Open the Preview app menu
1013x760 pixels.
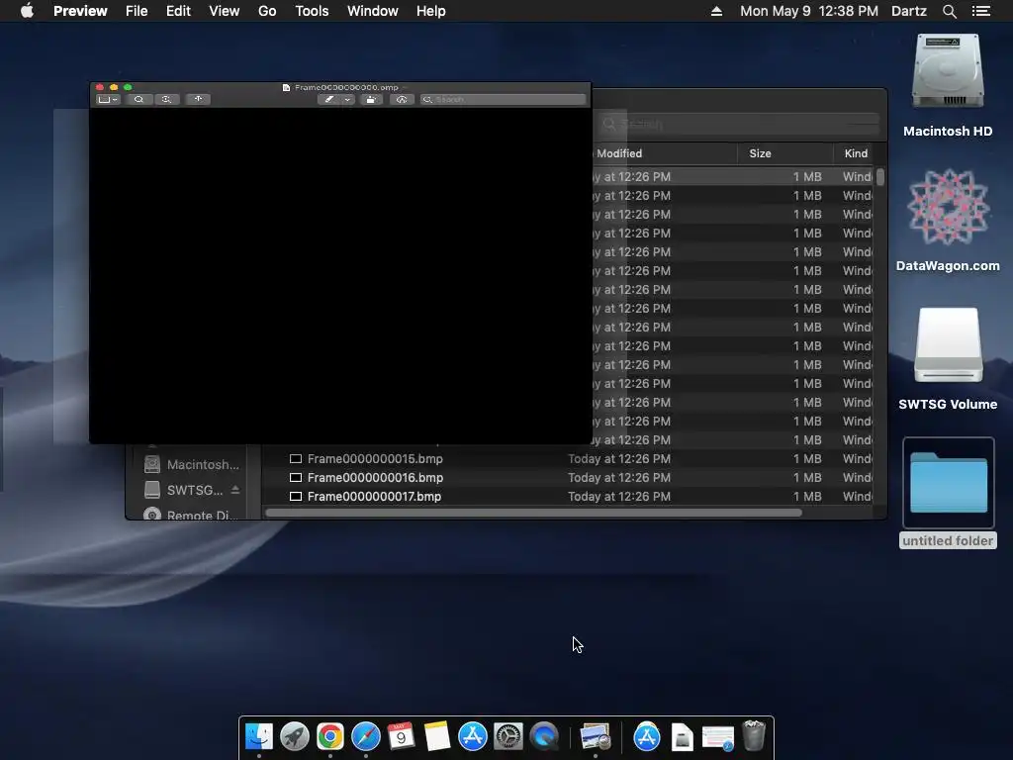(x=80, y=11)
